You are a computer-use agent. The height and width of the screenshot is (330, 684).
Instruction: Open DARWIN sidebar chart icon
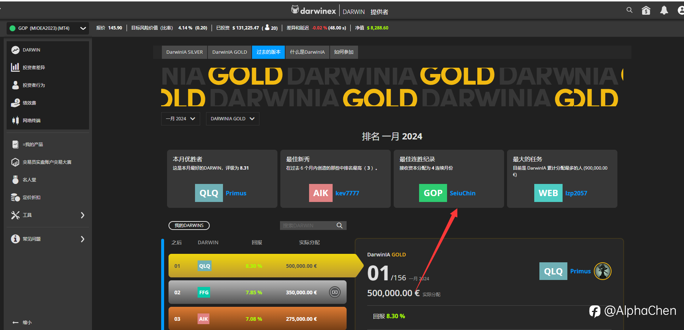[15, 50]
